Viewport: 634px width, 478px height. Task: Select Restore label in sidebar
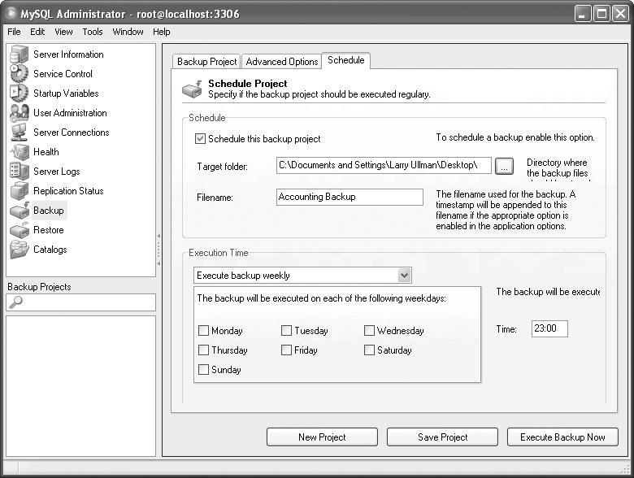[49, 230]
